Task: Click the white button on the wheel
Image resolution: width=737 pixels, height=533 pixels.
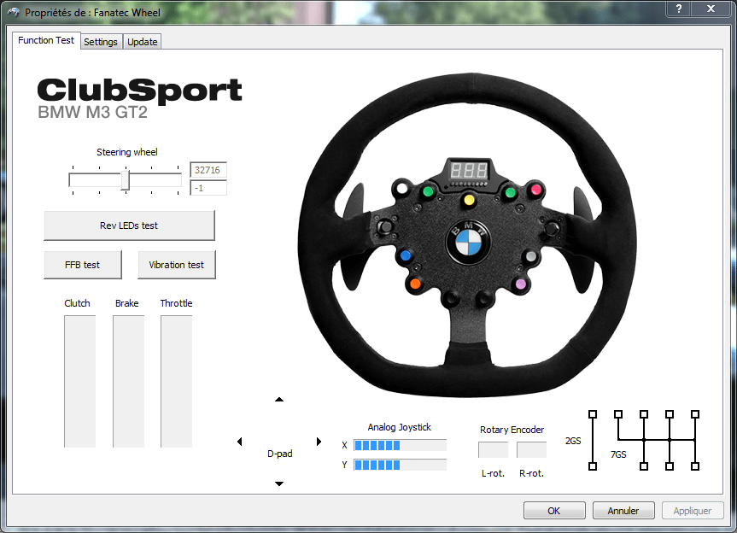Action: (402, 189)
